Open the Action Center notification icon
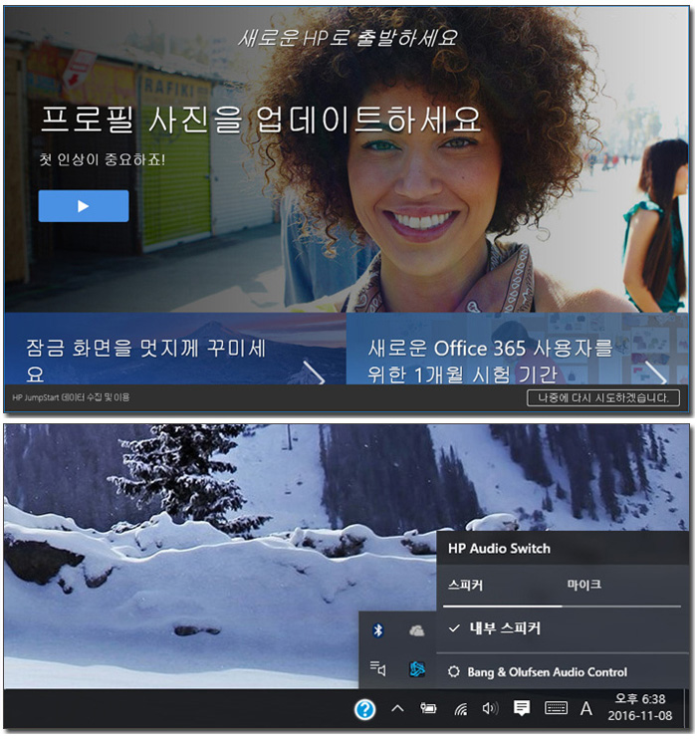 coord(522,708)
